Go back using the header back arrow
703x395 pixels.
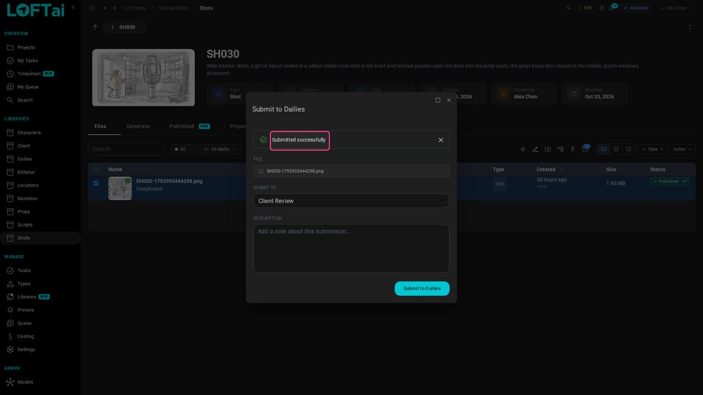tap(105, 8)
